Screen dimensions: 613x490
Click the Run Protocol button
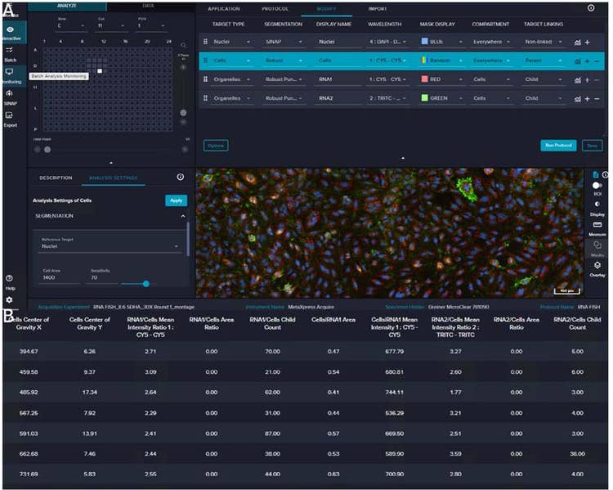558,145
